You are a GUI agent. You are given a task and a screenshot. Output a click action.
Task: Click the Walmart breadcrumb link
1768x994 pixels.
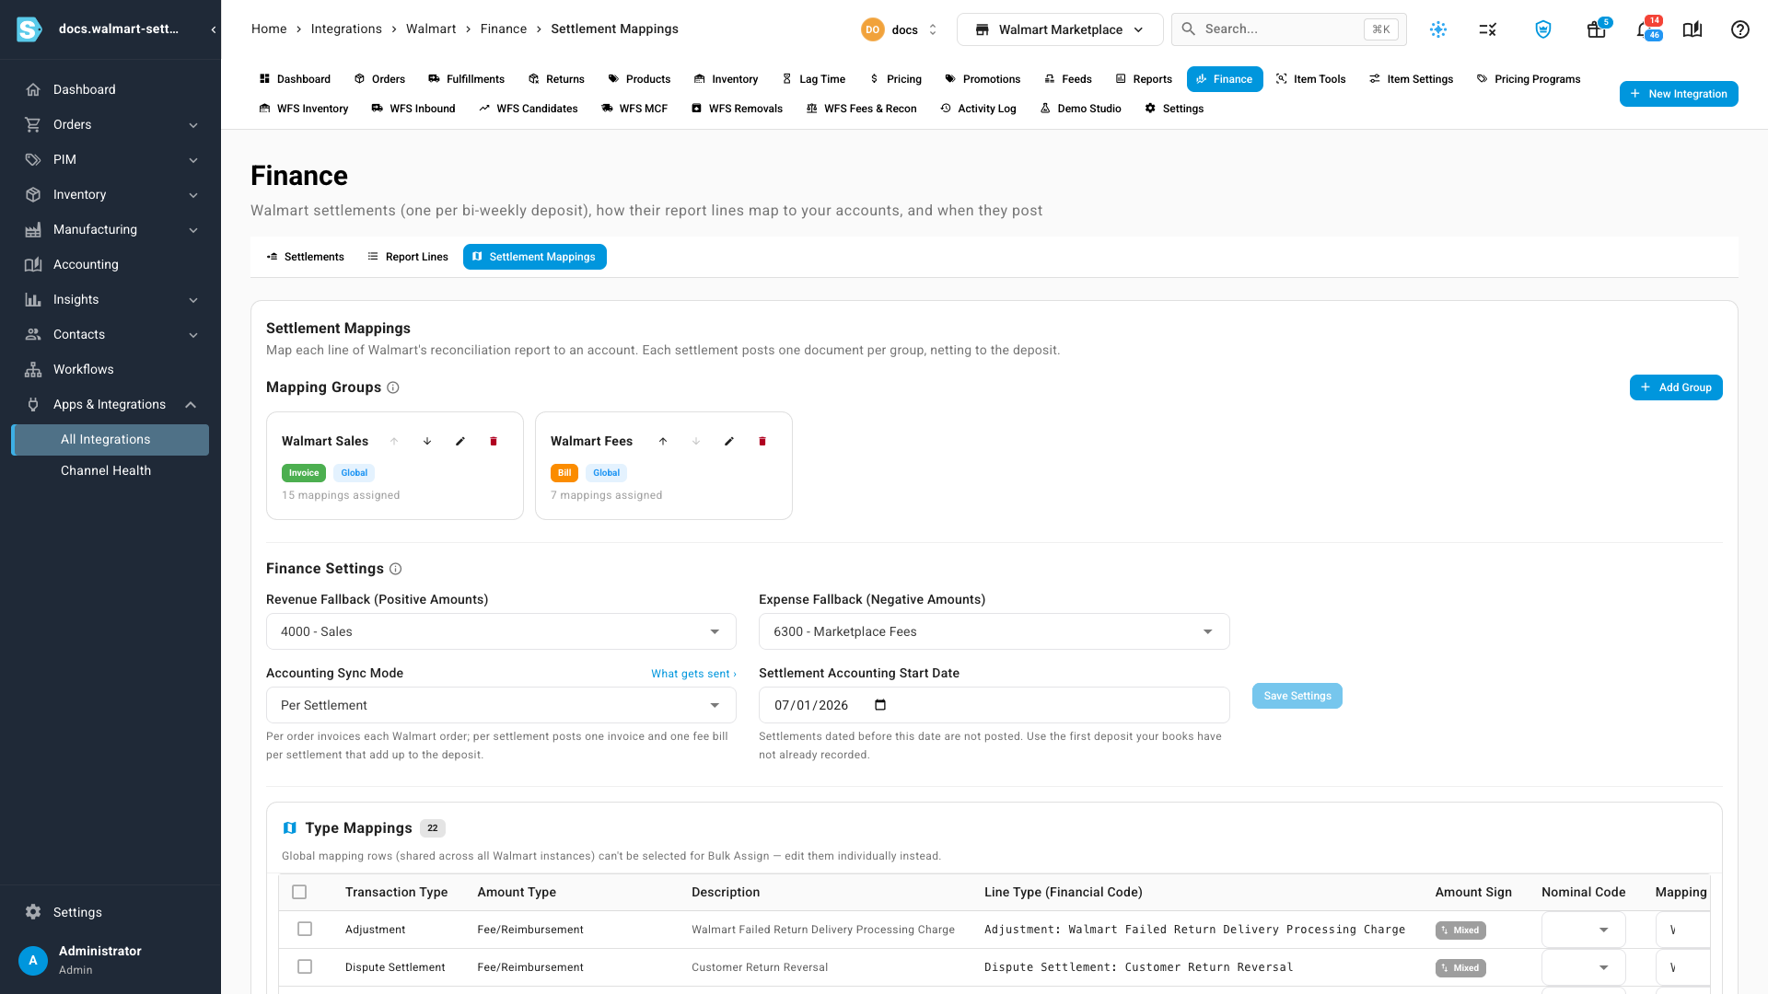click(x=431, y=29)
